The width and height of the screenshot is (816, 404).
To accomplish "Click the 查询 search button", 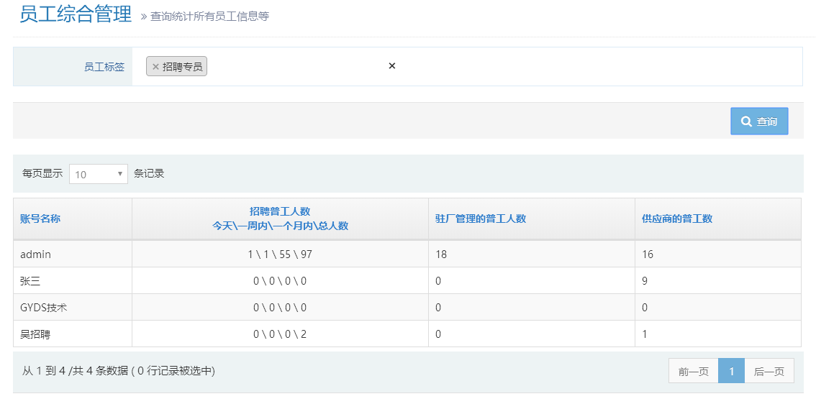I will coord(759,121).
